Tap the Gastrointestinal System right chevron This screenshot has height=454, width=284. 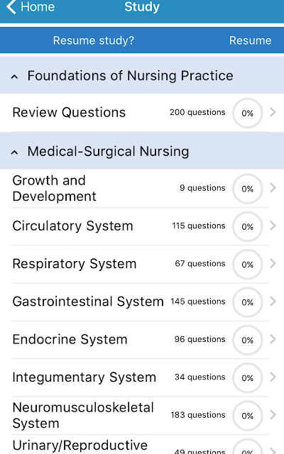273,301
